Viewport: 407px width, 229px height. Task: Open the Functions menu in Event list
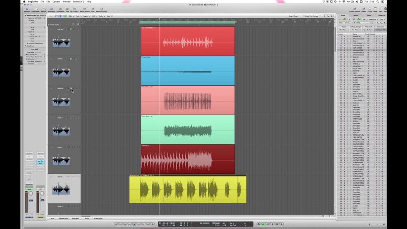tap(373, 19)
